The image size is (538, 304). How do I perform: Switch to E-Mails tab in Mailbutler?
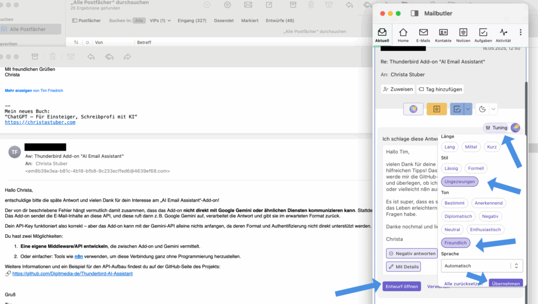(423, 35)
